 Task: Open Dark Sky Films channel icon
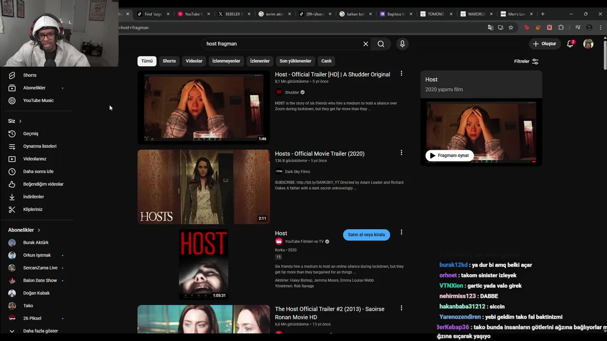[x=279, y=171]
